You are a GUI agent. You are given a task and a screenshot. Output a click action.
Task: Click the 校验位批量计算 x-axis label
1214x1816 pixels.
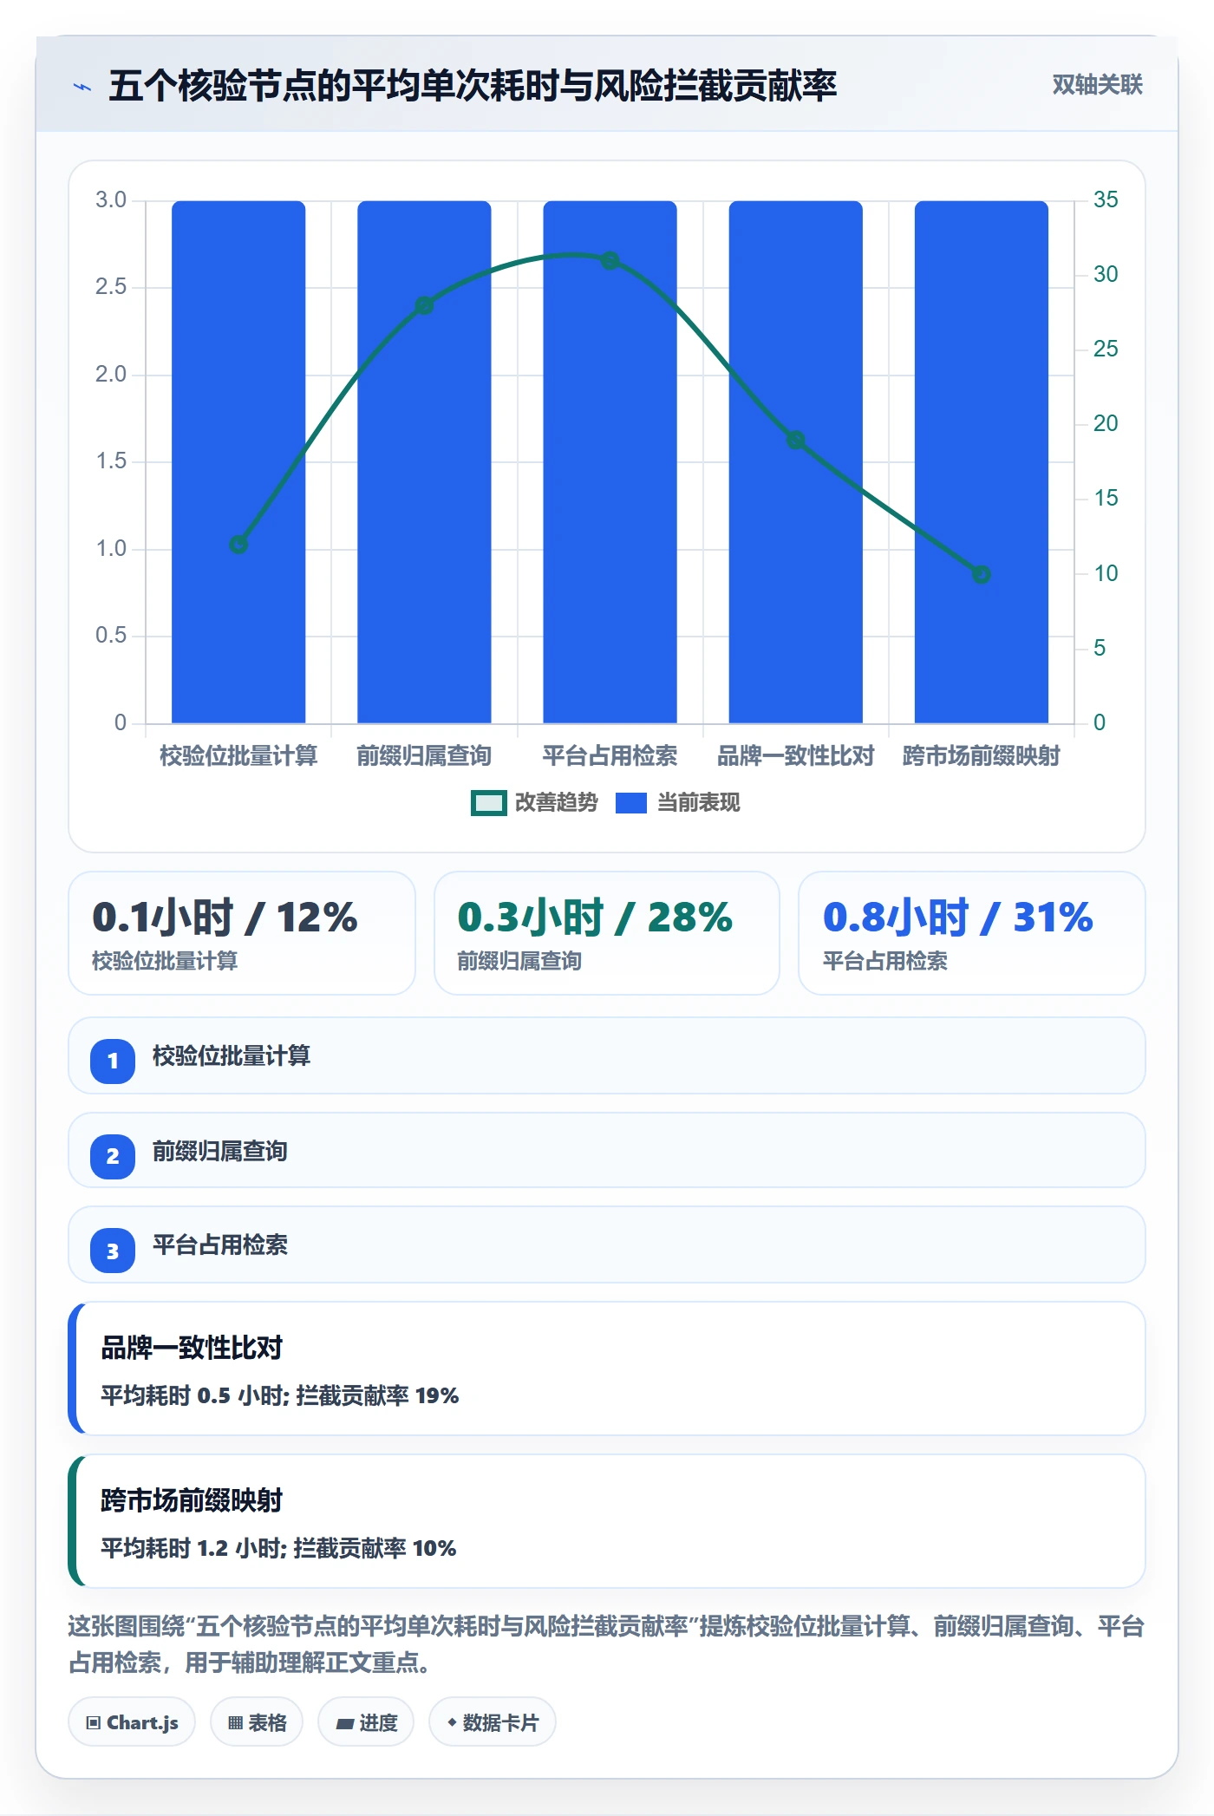pyautogui.click(x=238, y=756)
